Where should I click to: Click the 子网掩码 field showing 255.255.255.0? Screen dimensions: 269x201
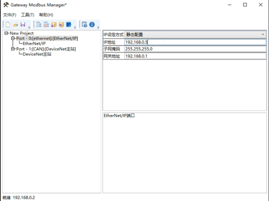coord(195,49)
